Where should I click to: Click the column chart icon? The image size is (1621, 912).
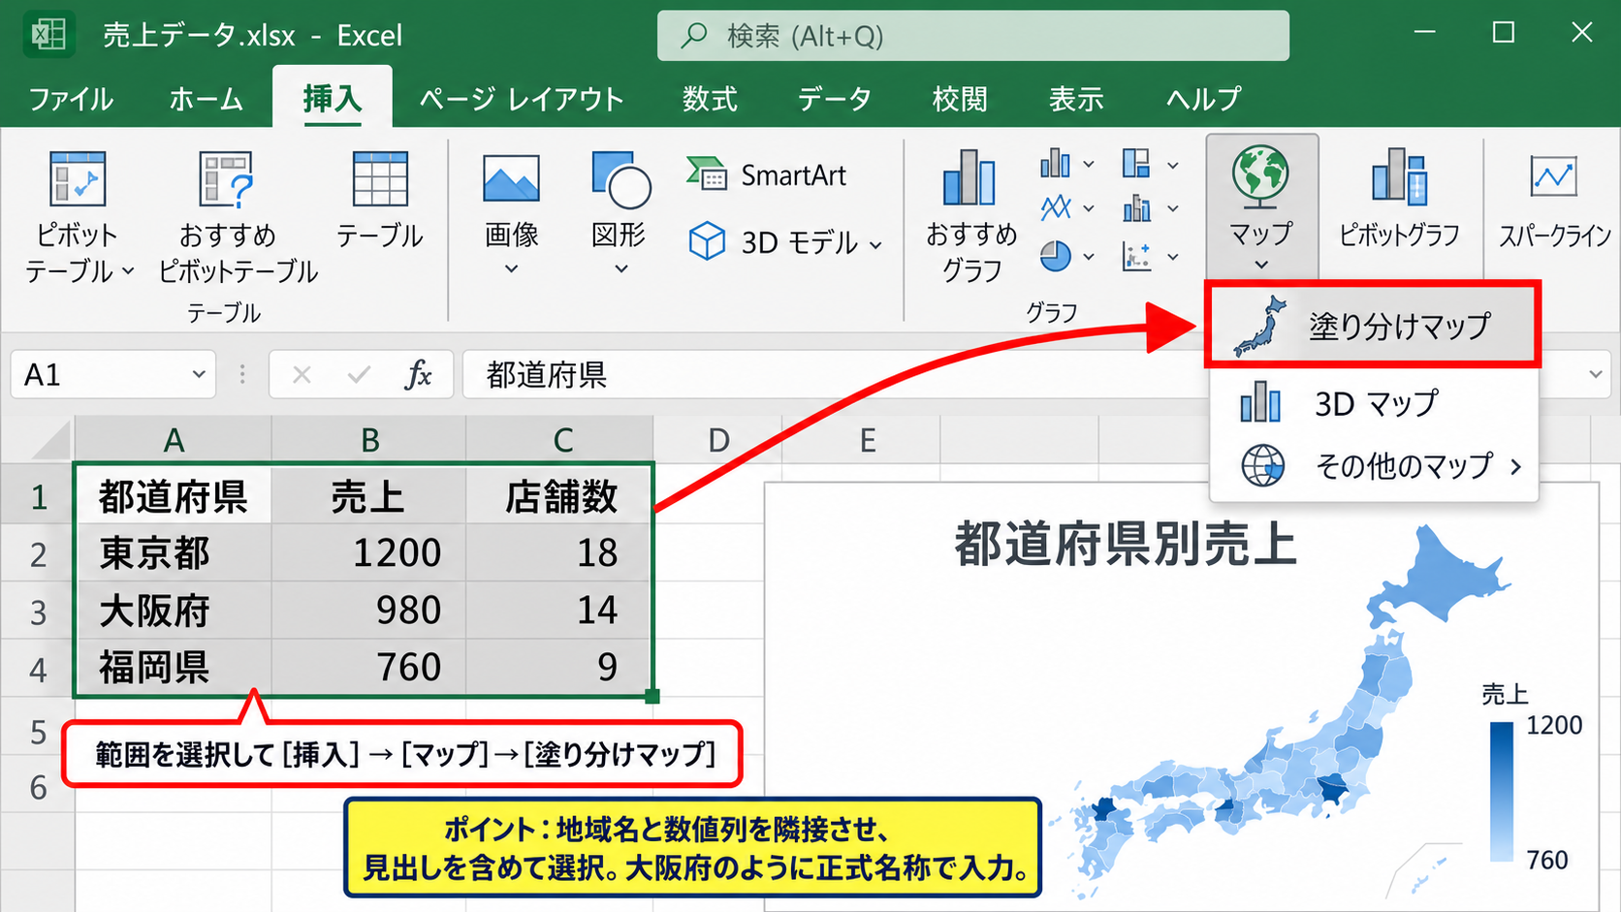pos(1055,164)
